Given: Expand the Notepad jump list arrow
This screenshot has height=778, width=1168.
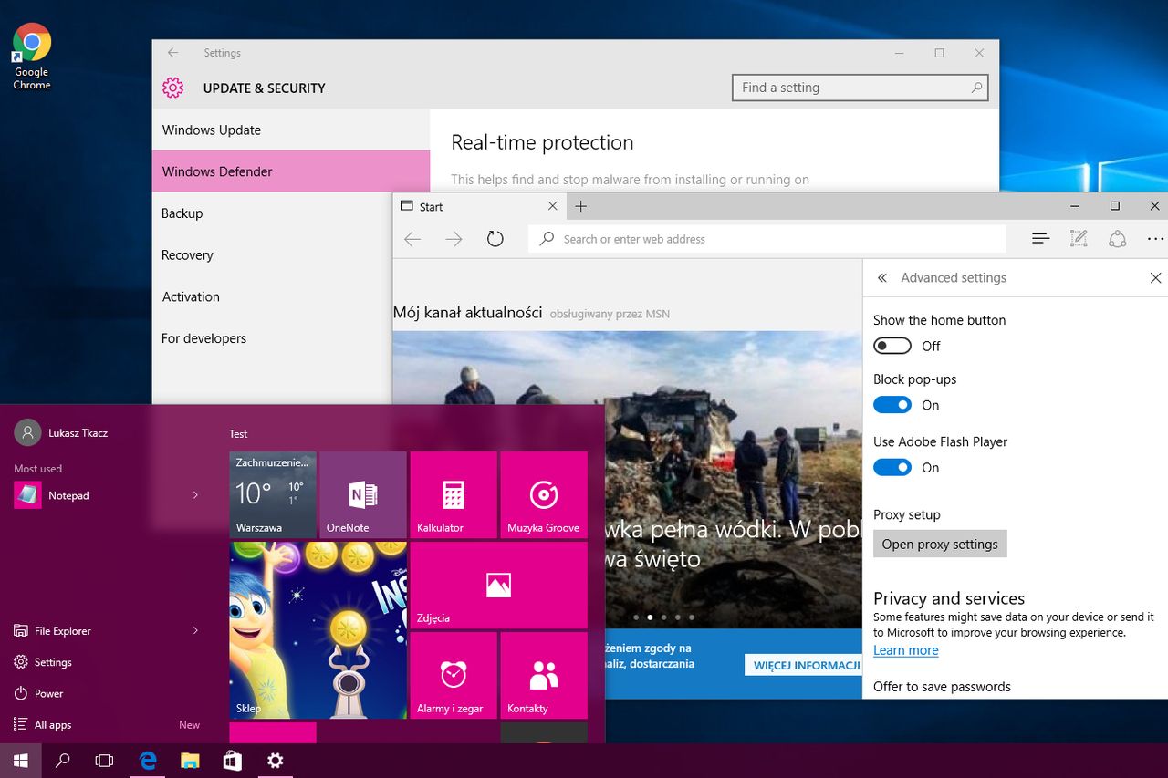Looking at the screenshot, I should coord(195,495).
